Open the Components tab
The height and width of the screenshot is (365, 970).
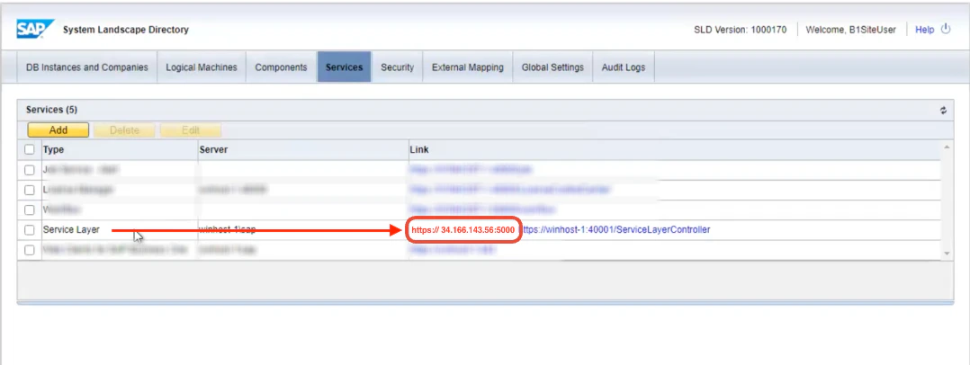(x=282, y=67)
